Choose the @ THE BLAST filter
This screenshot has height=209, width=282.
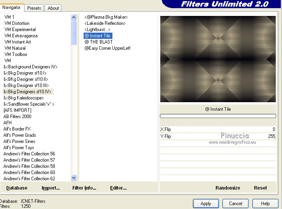tap(98, 42)
